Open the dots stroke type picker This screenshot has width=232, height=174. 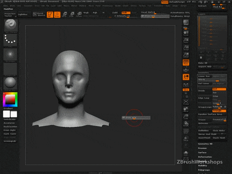point(10,40)
